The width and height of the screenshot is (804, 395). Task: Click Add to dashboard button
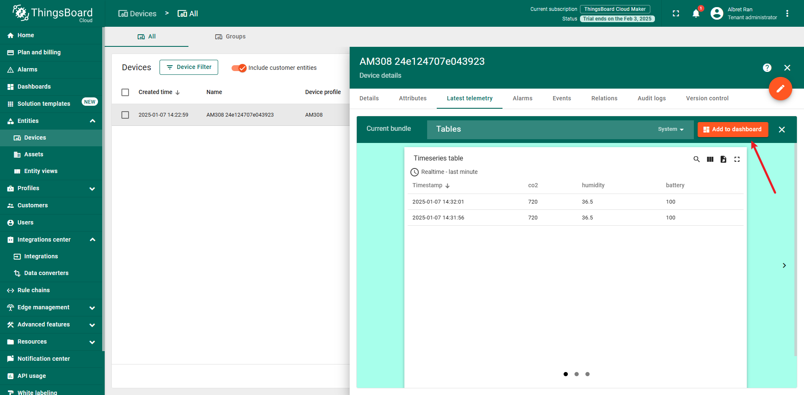[733, 130]
